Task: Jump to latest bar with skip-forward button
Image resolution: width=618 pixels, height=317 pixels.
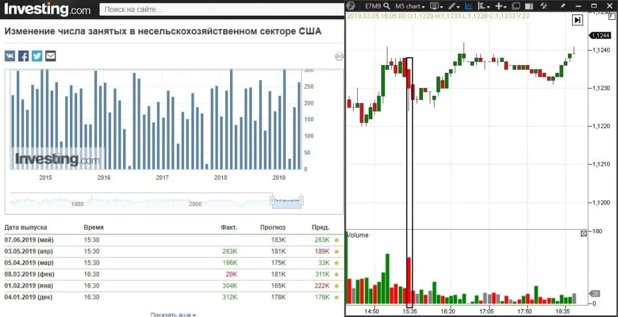Action: (x=578, y=20)
